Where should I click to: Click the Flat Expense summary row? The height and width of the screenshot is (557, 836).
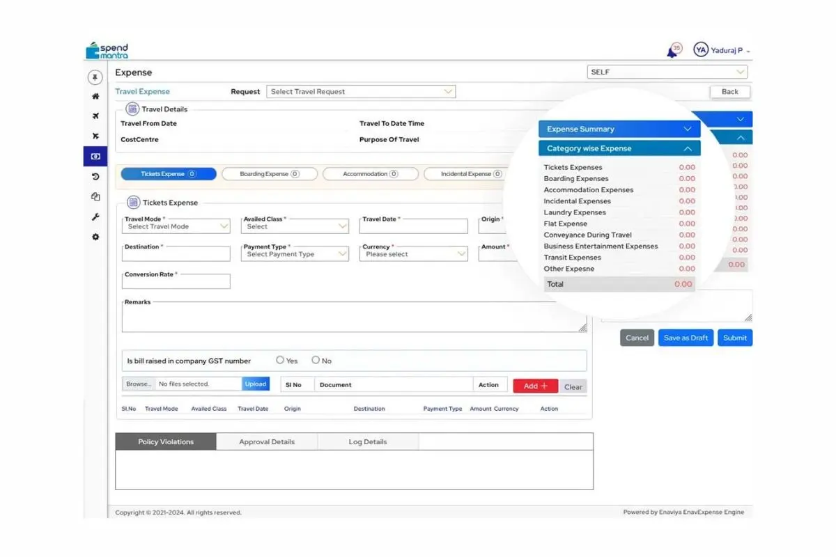coord(619,223)
